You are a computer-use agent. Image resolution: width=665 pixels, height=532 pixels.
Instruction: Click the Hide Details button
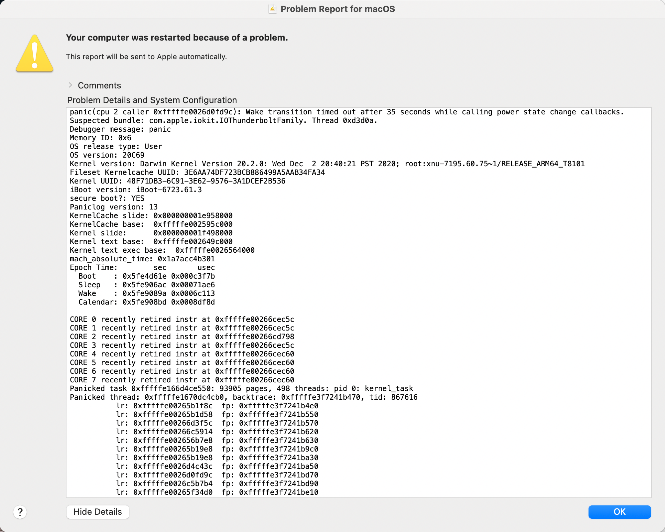[x=97, y=512]
